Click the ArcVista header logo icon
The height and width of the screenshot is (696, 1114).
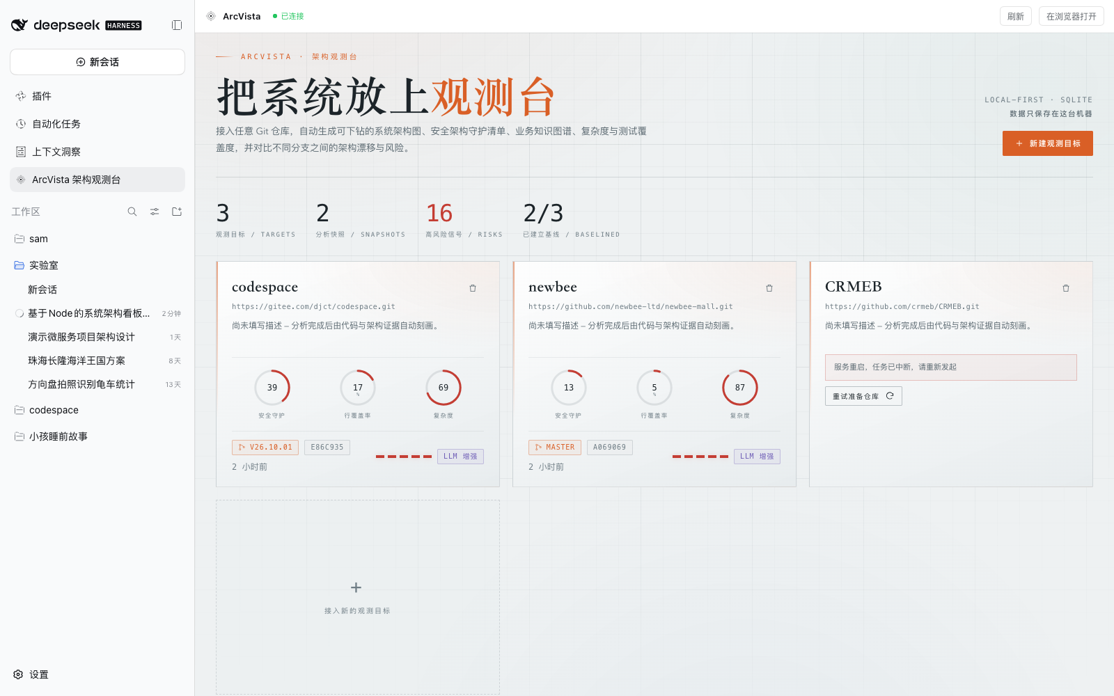click(x=211, y=16)
